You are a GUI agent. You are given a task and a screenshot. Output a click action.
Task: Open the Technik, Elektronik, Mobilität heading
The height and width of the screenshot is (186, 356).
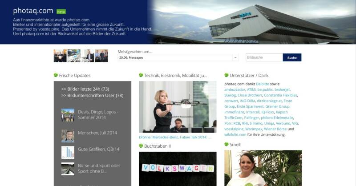pyautogui.click(x=176, y=75)
